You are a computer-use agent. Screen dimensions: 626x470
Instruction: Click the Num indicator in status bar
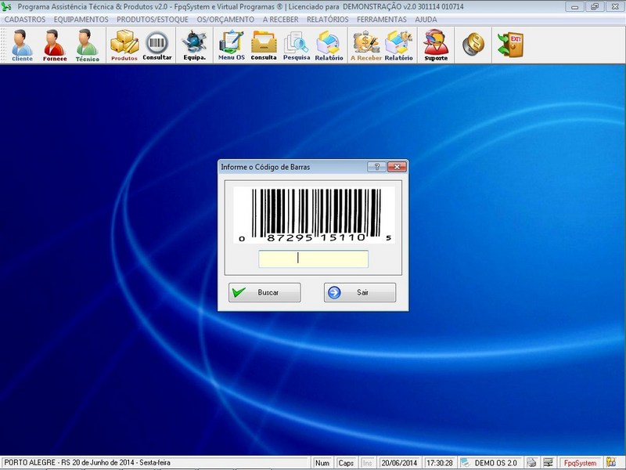pos(322,463)
